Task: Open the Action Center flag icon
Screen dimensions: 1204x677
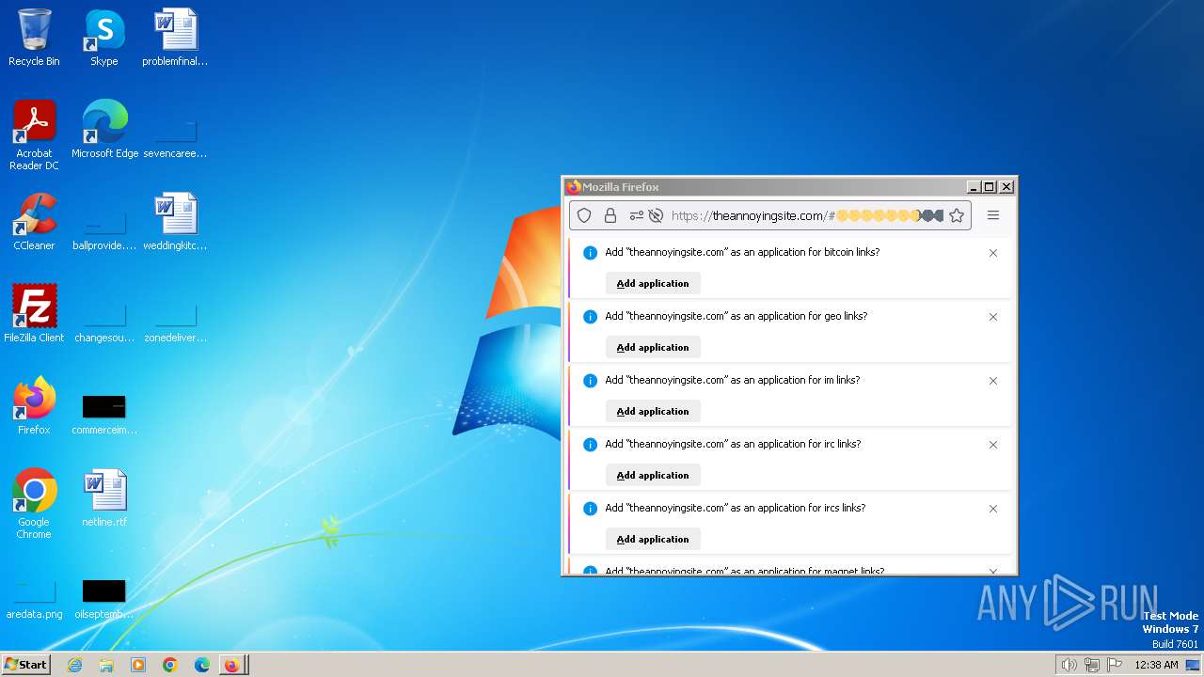Action: pos(1116,665)
